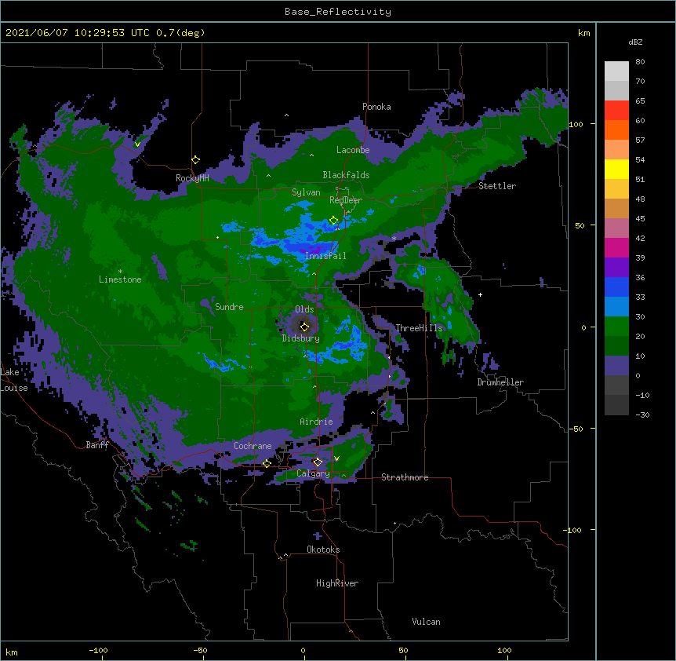The width and height of the screenshot is (676, 661).
Task: Click the Limestone label
Action: coord(120,279)
